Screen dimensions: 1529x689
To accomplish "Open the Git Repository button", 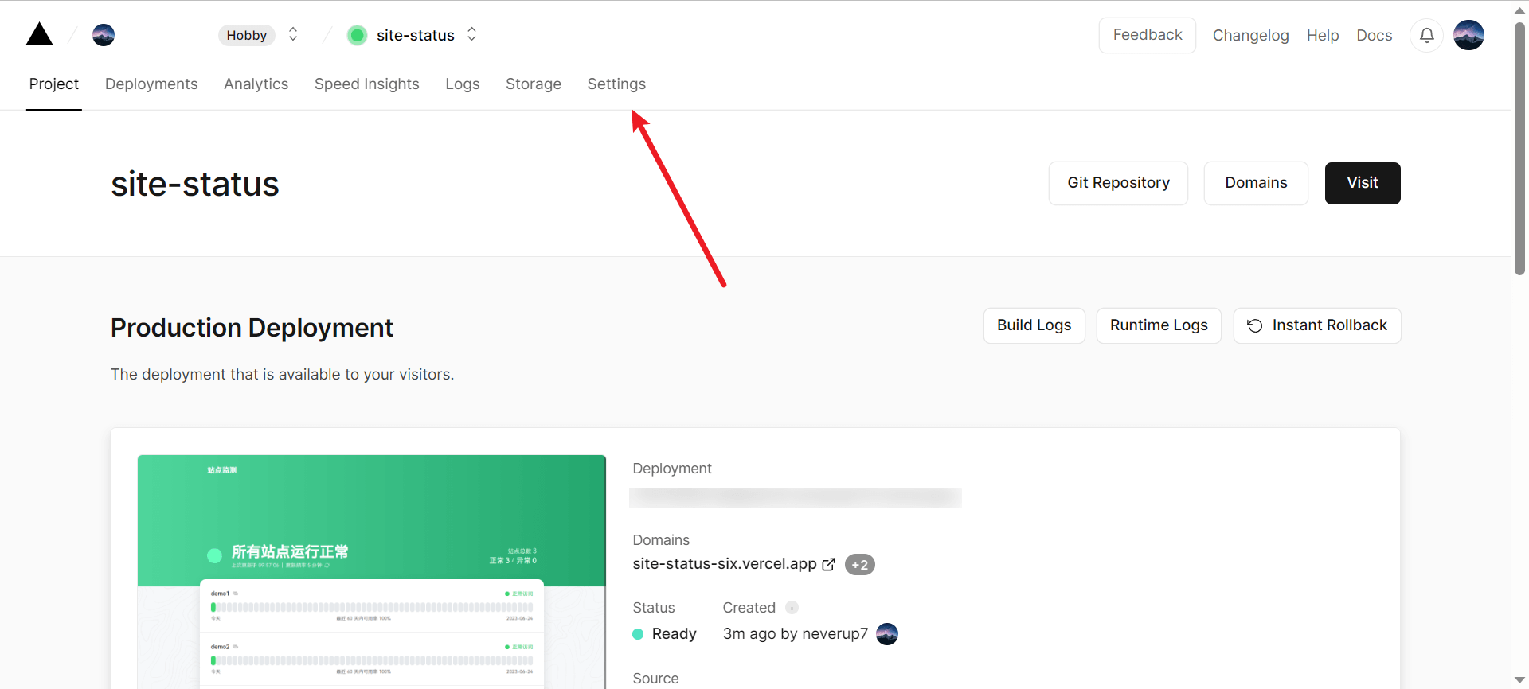I will (1118, 183).
